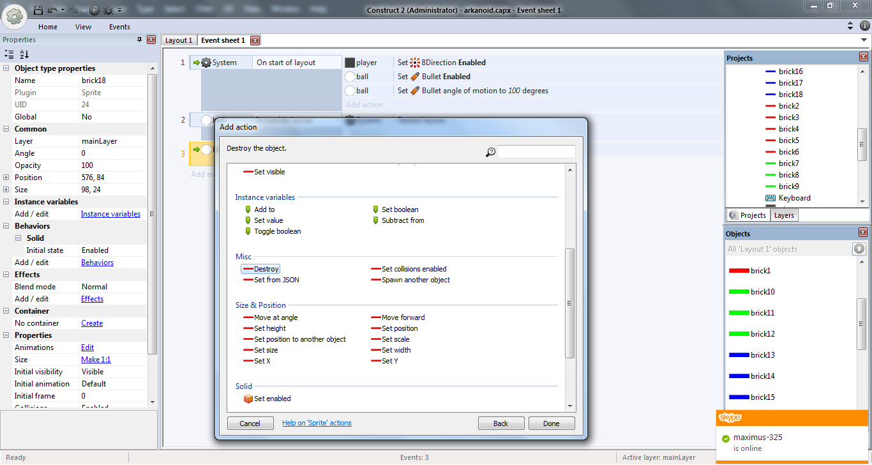The height and width of the screenshot is (465, 872).
Task: Open the Events ribbon tab
Action: coord(119,27)
